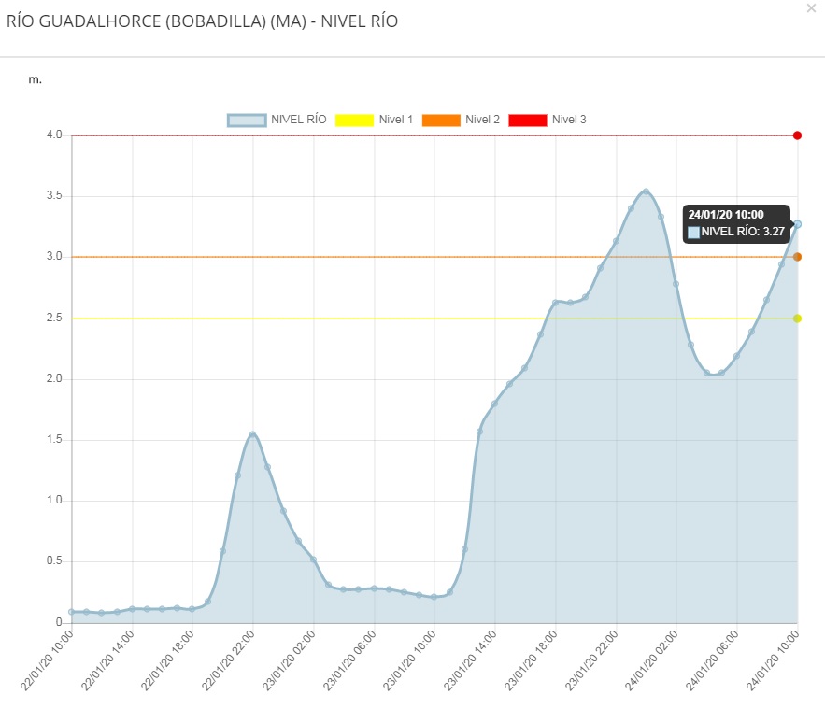
Task: Click the 22/01/20 22:00 x-axis label
Action: coord(228,660)
